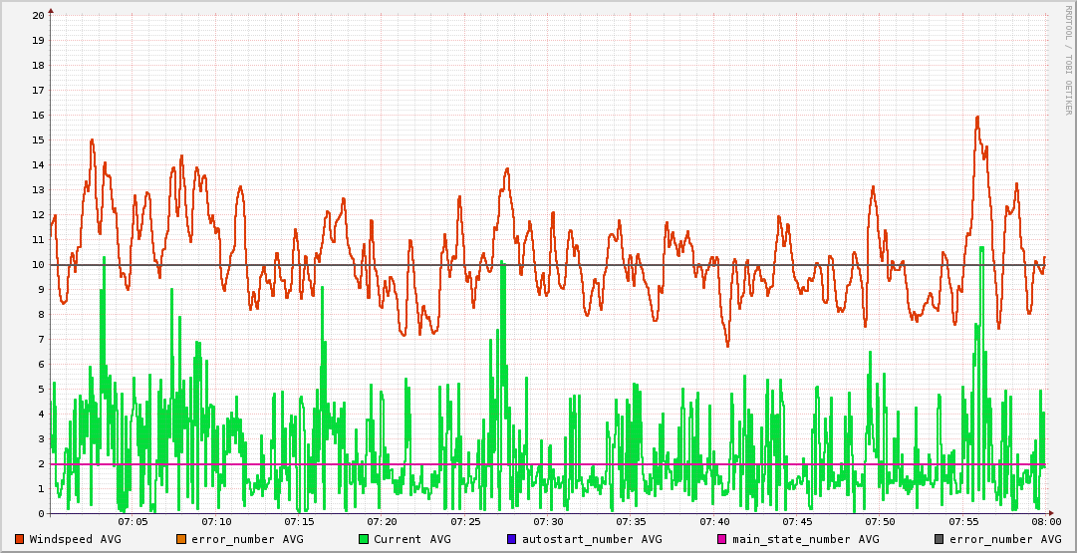Screen dimensions: 1077x553
Task: Click the 08:00 time axis label
Action: (x=1047, y=523)
